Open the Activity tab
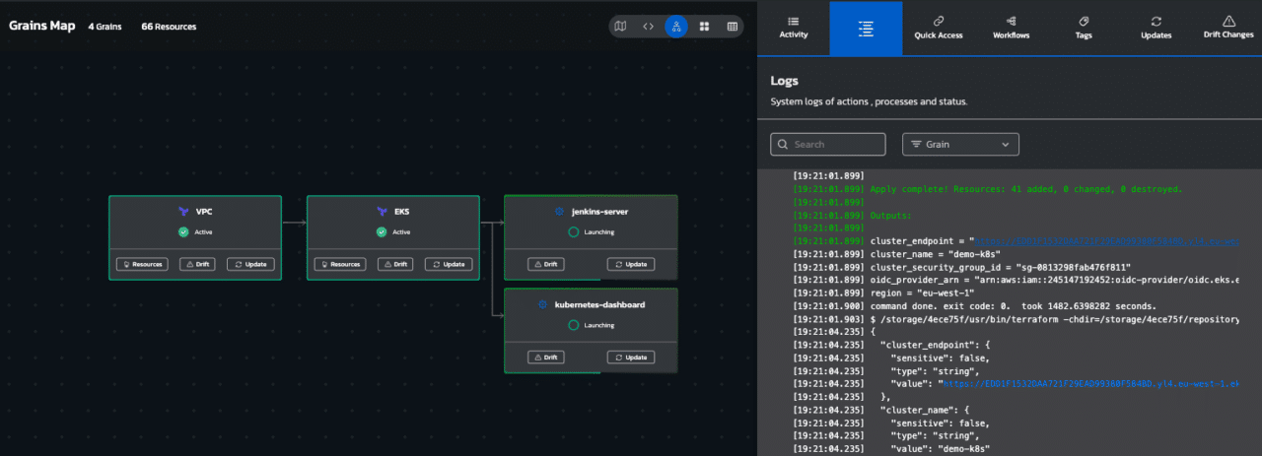Image resolution: width=1262 pixels, height=456 pixels. [794, 28]
